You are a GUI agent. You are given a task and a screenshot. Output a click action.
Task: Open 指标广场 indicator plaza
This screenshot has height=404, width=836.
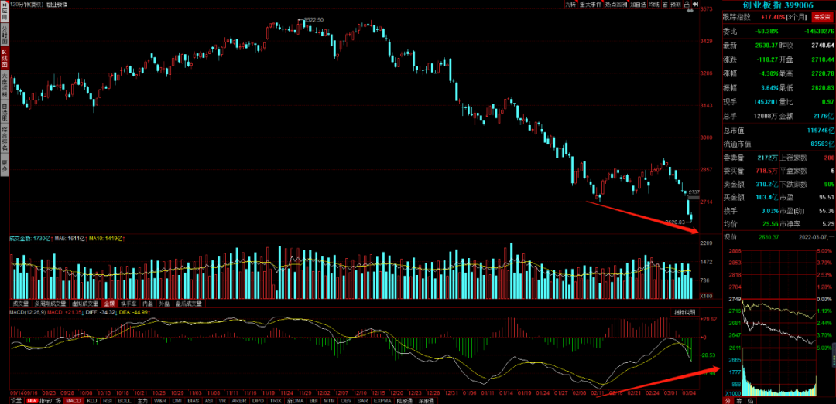(50, 400)
